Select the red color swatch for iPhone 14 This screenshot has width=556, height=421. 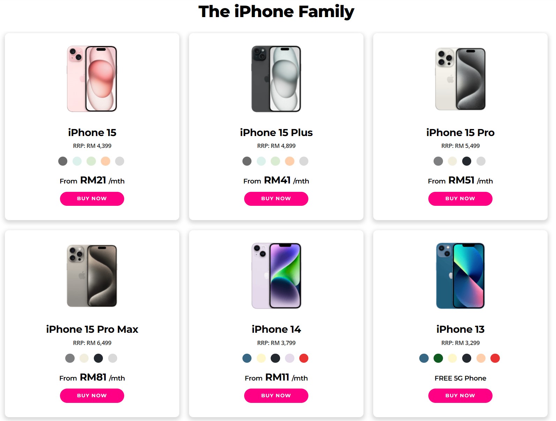click(304, 358)
